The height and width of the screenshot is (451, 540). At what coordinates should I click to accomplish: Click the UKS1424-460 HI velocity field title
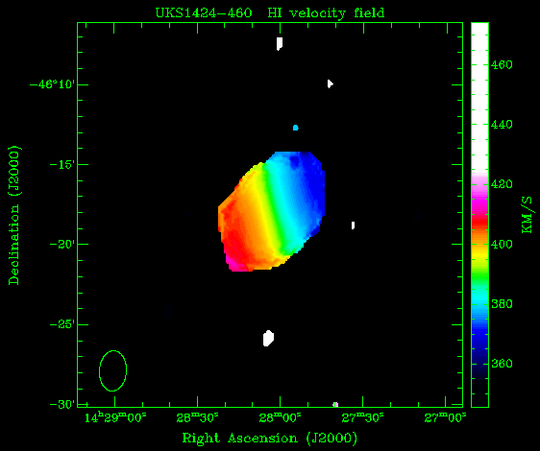pyautogui.click(x=270, y=13)
